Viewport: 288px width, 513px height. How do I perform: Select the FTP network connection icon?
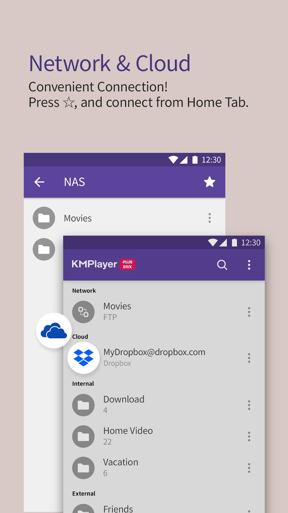point(83,312)
